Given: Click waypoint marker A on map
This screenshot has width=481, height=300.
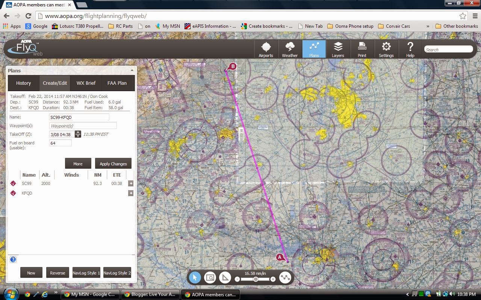Looking at the screenshot, I should (280, 257).
